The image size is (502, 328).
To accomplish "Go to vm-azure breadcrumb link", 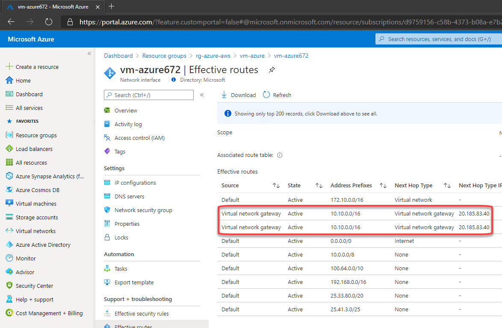I will pos(252,56).
